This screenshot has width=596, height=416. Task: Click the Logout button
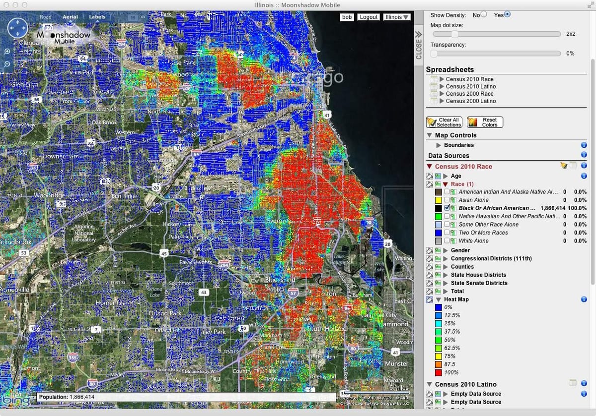tap(369, 17)
